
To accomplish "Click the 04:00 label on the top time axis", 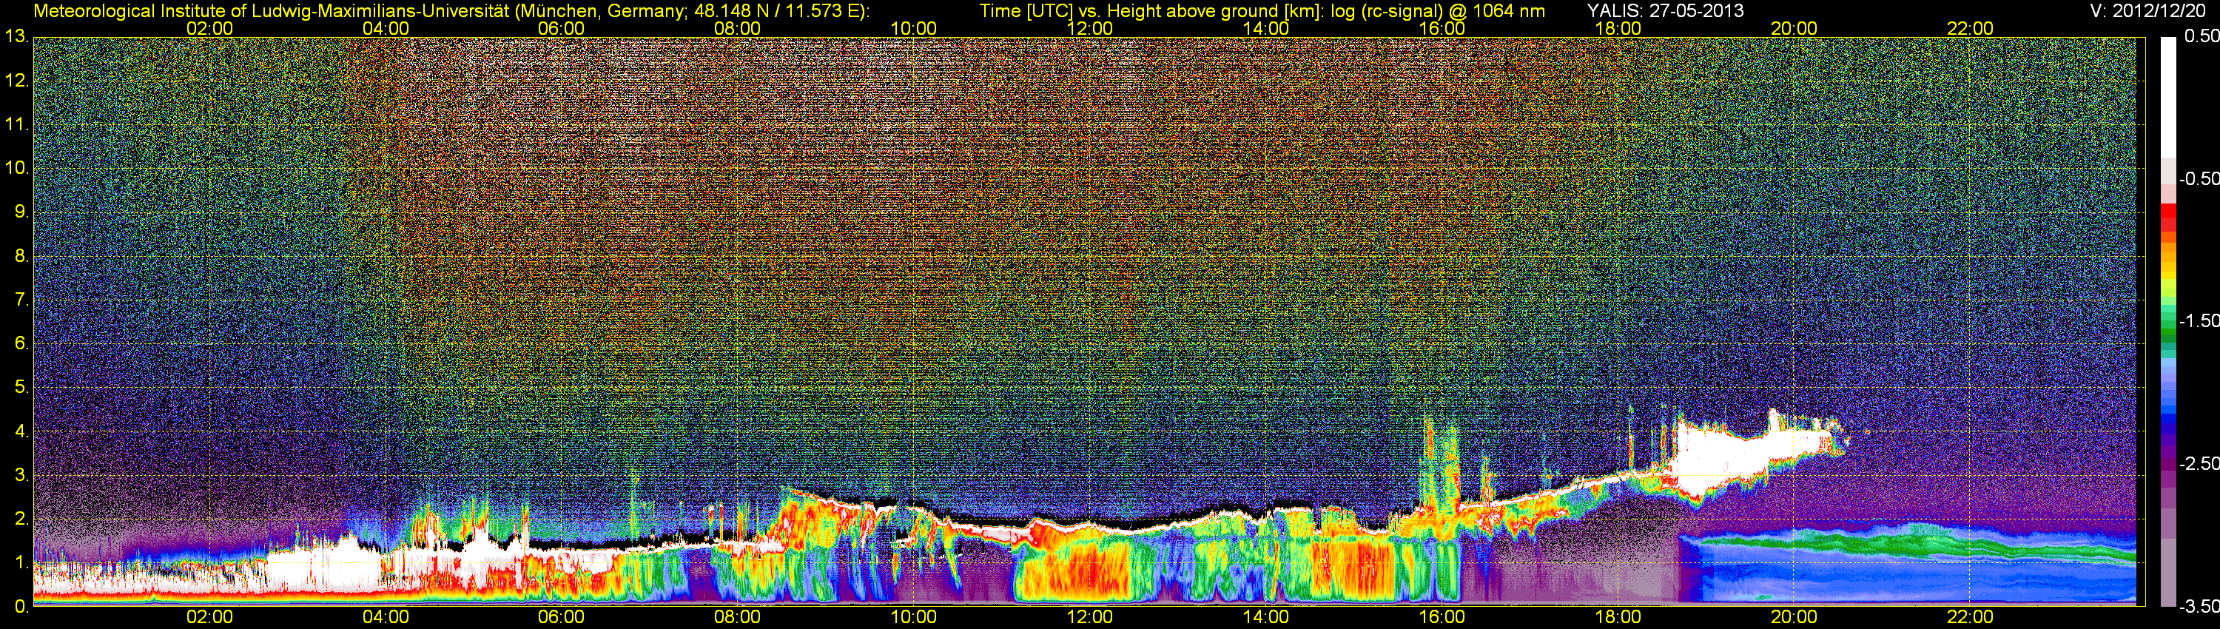I will 386,28.
